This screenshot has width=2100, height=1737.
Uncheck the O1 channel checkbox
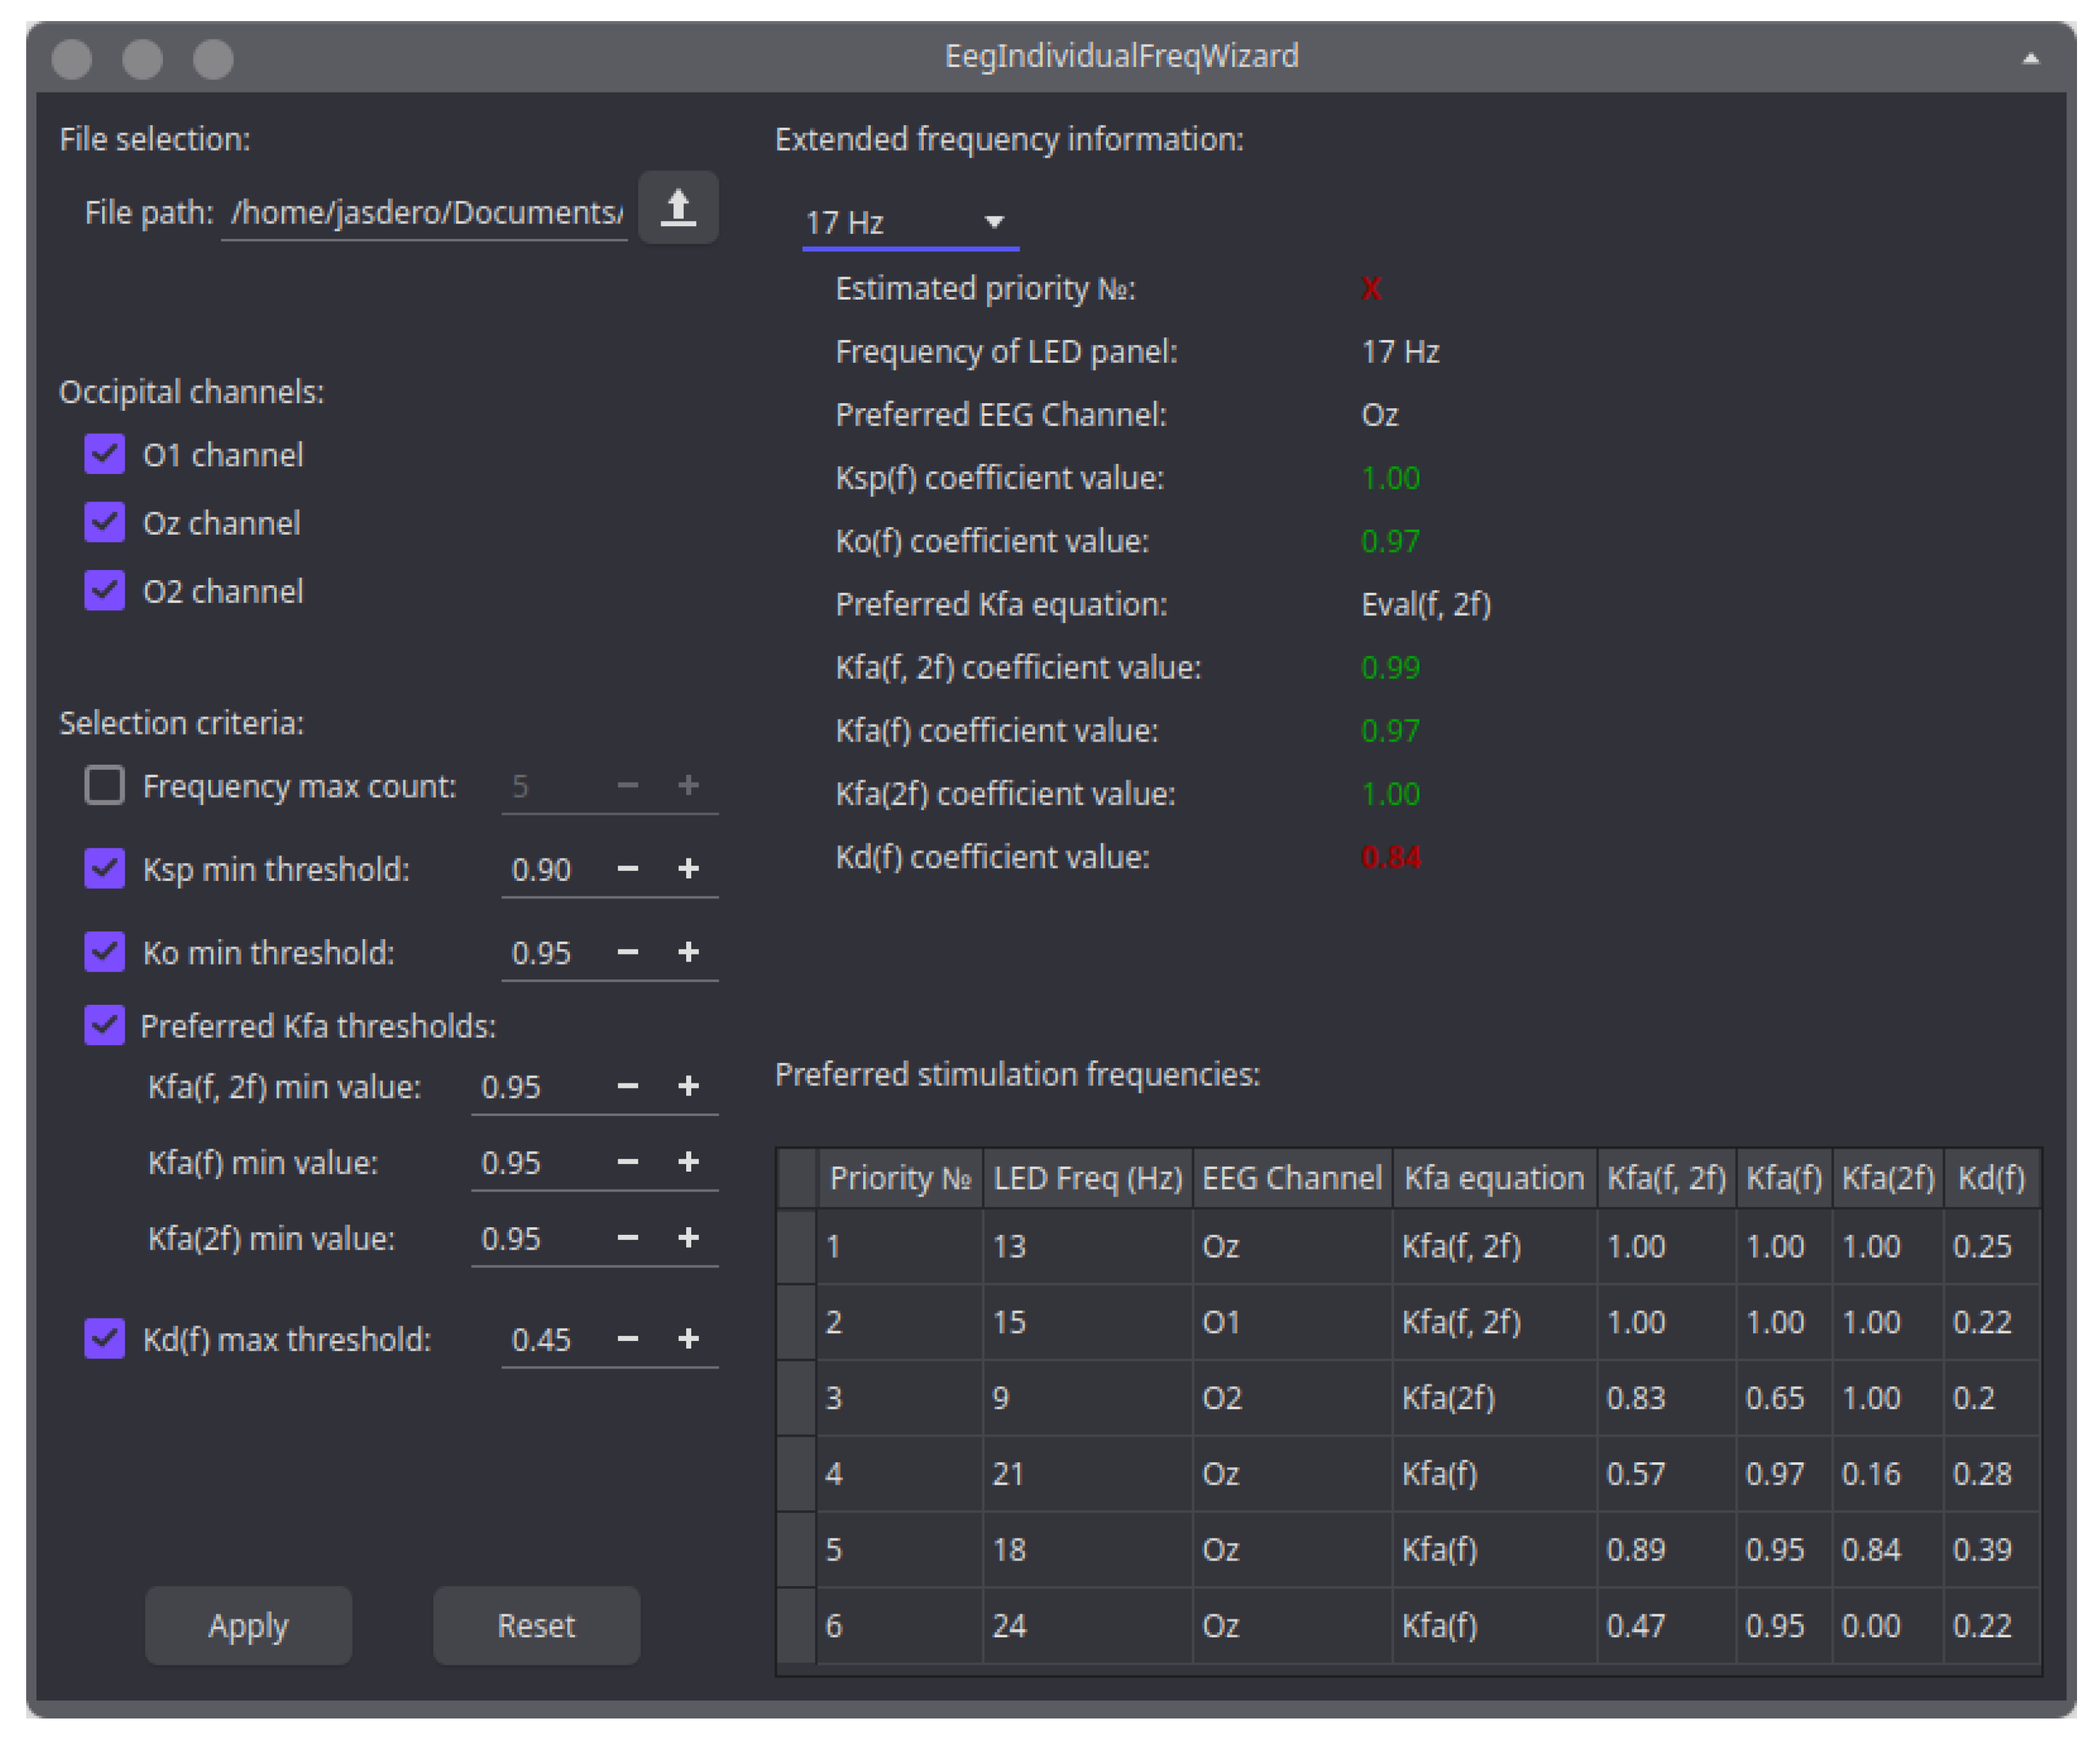click(x=105, y=454)
